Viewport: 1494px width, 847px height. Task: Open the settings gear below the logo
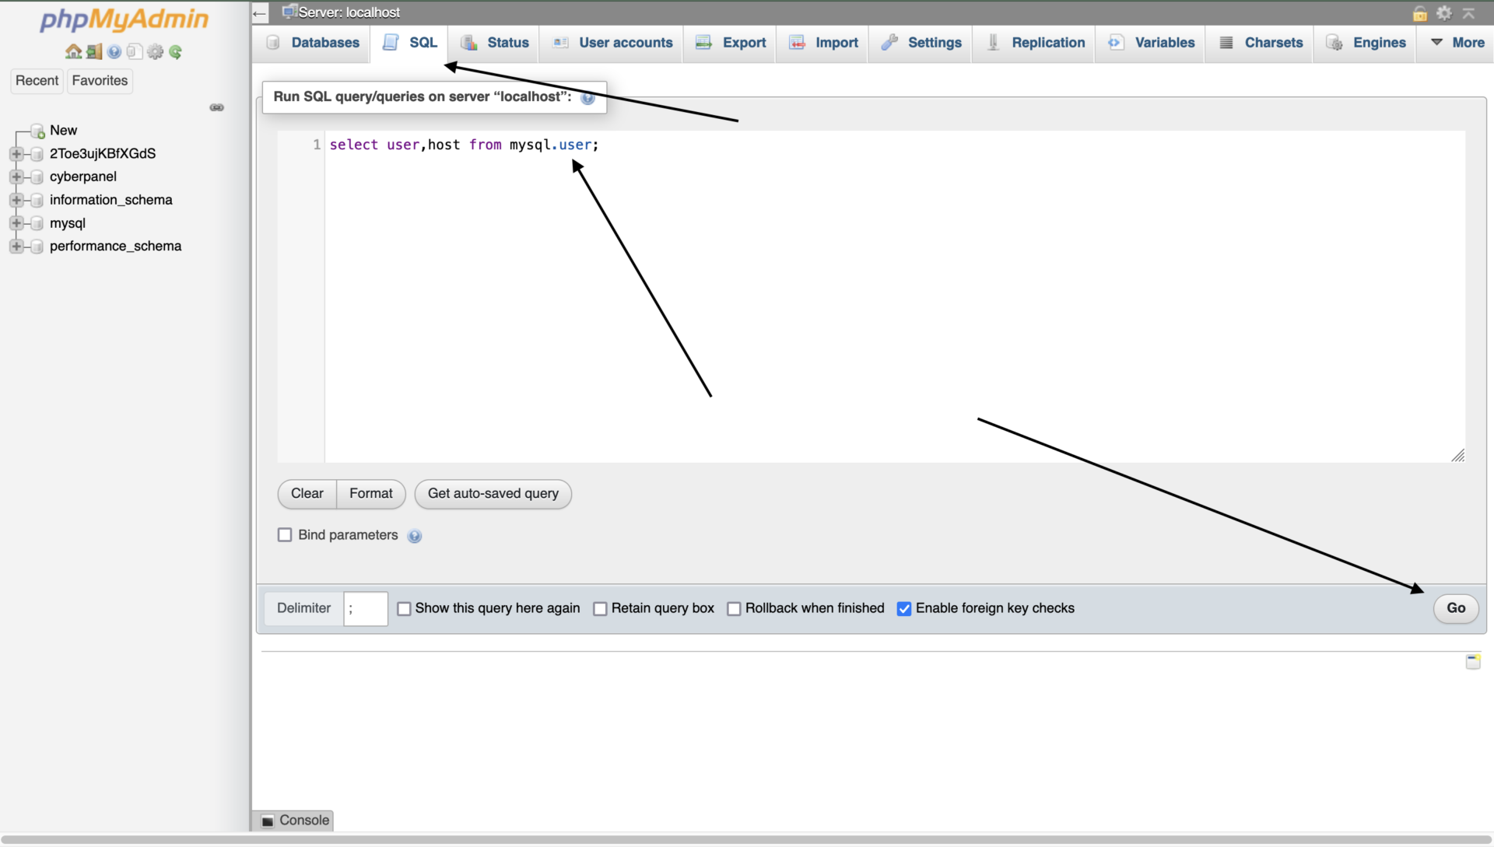[155, 52]
